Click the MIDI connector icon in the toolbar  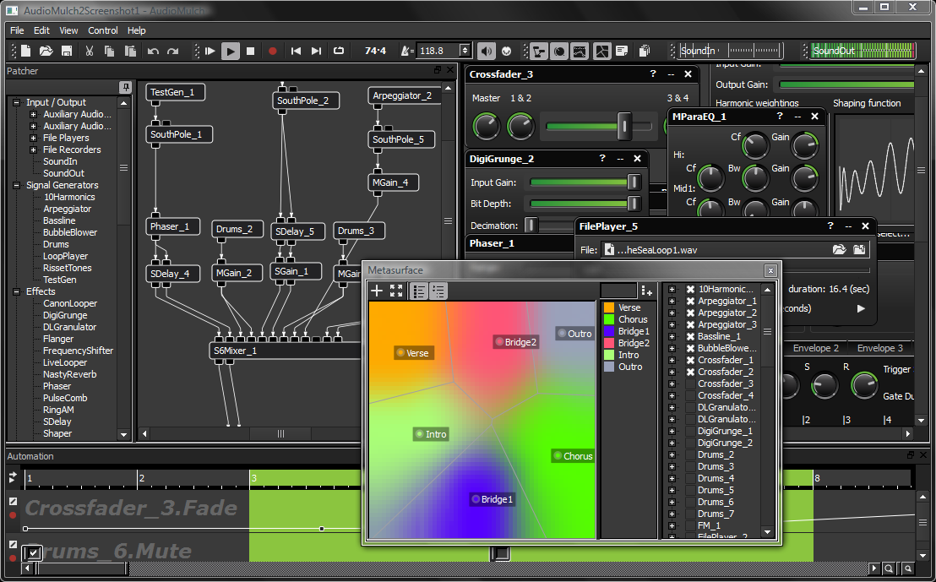click(x=507, y=52)
